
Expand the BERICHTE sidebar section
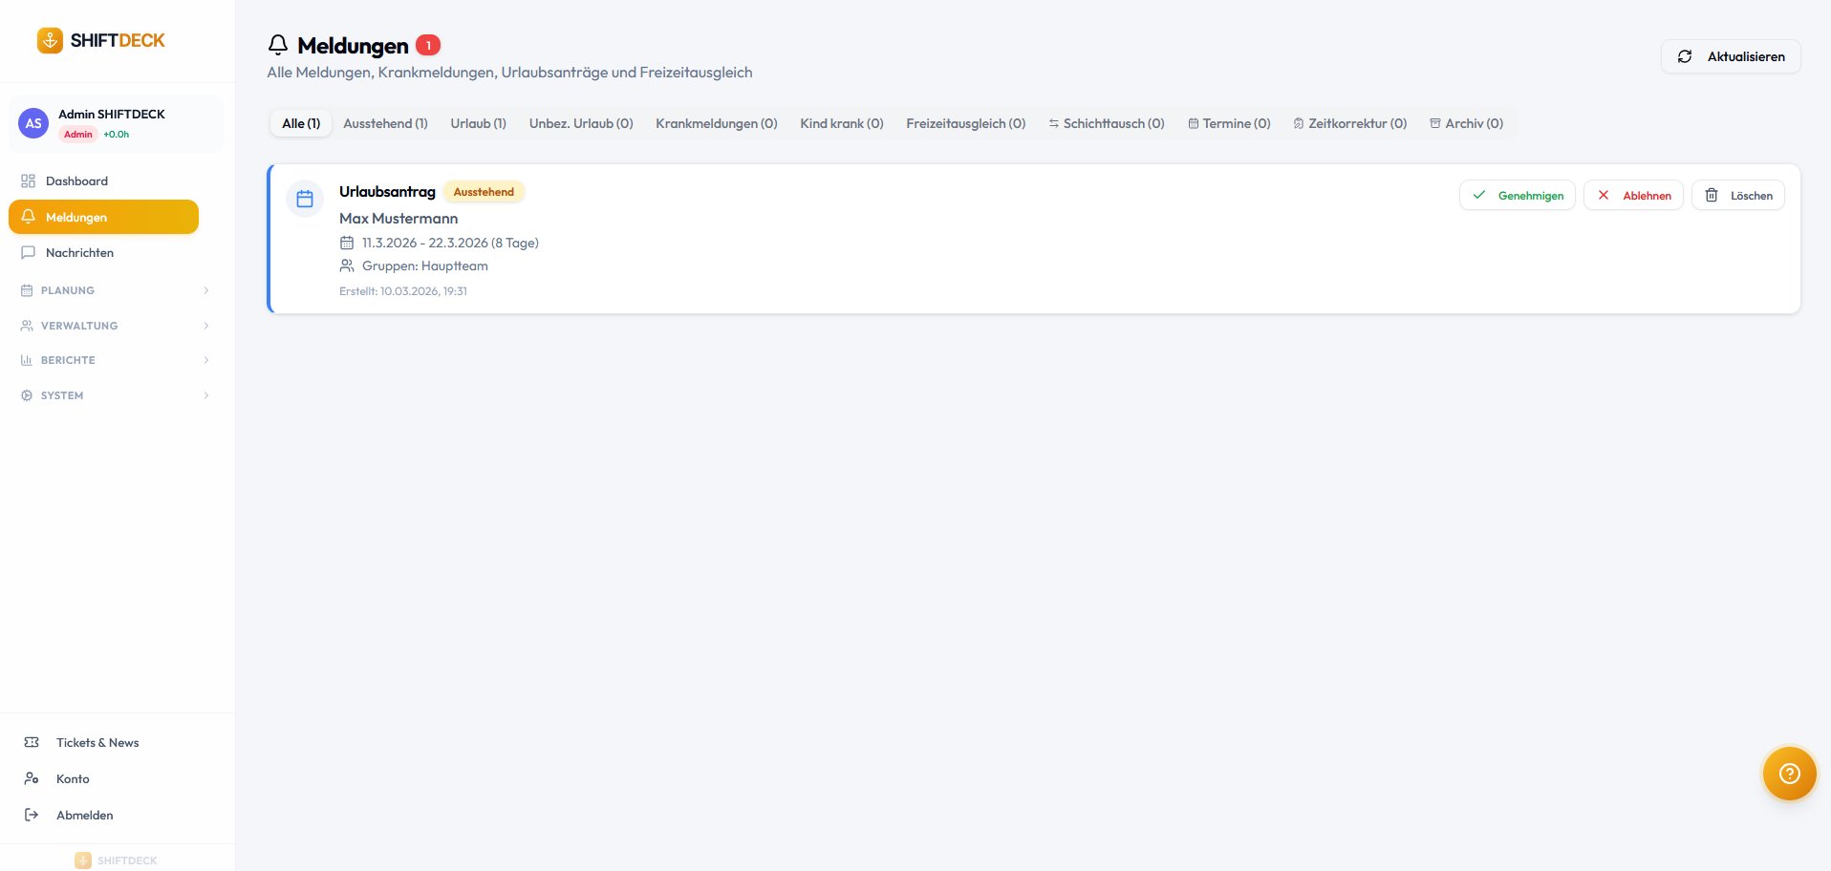pyautogui.click(x=115, y=360)
